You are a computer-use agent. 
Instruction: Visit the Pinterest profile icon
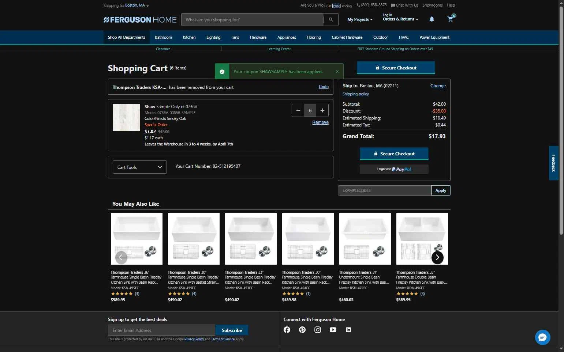click(x=302, y=330)
